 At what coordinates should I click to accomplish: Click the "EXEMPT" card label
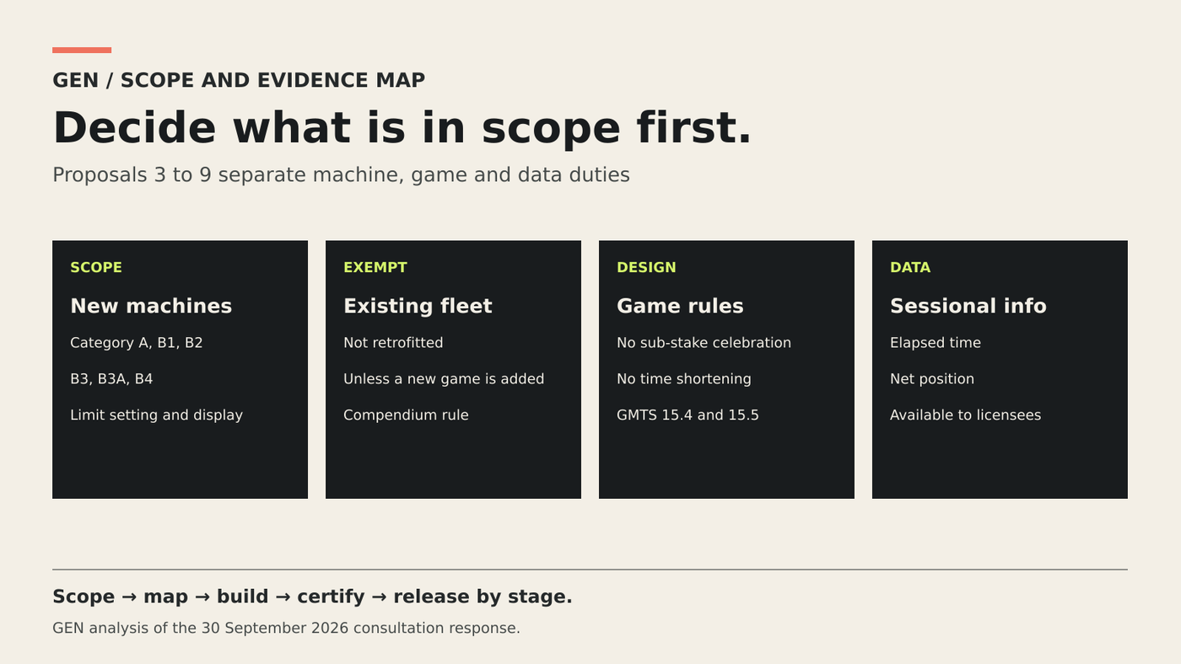(375, 267)
